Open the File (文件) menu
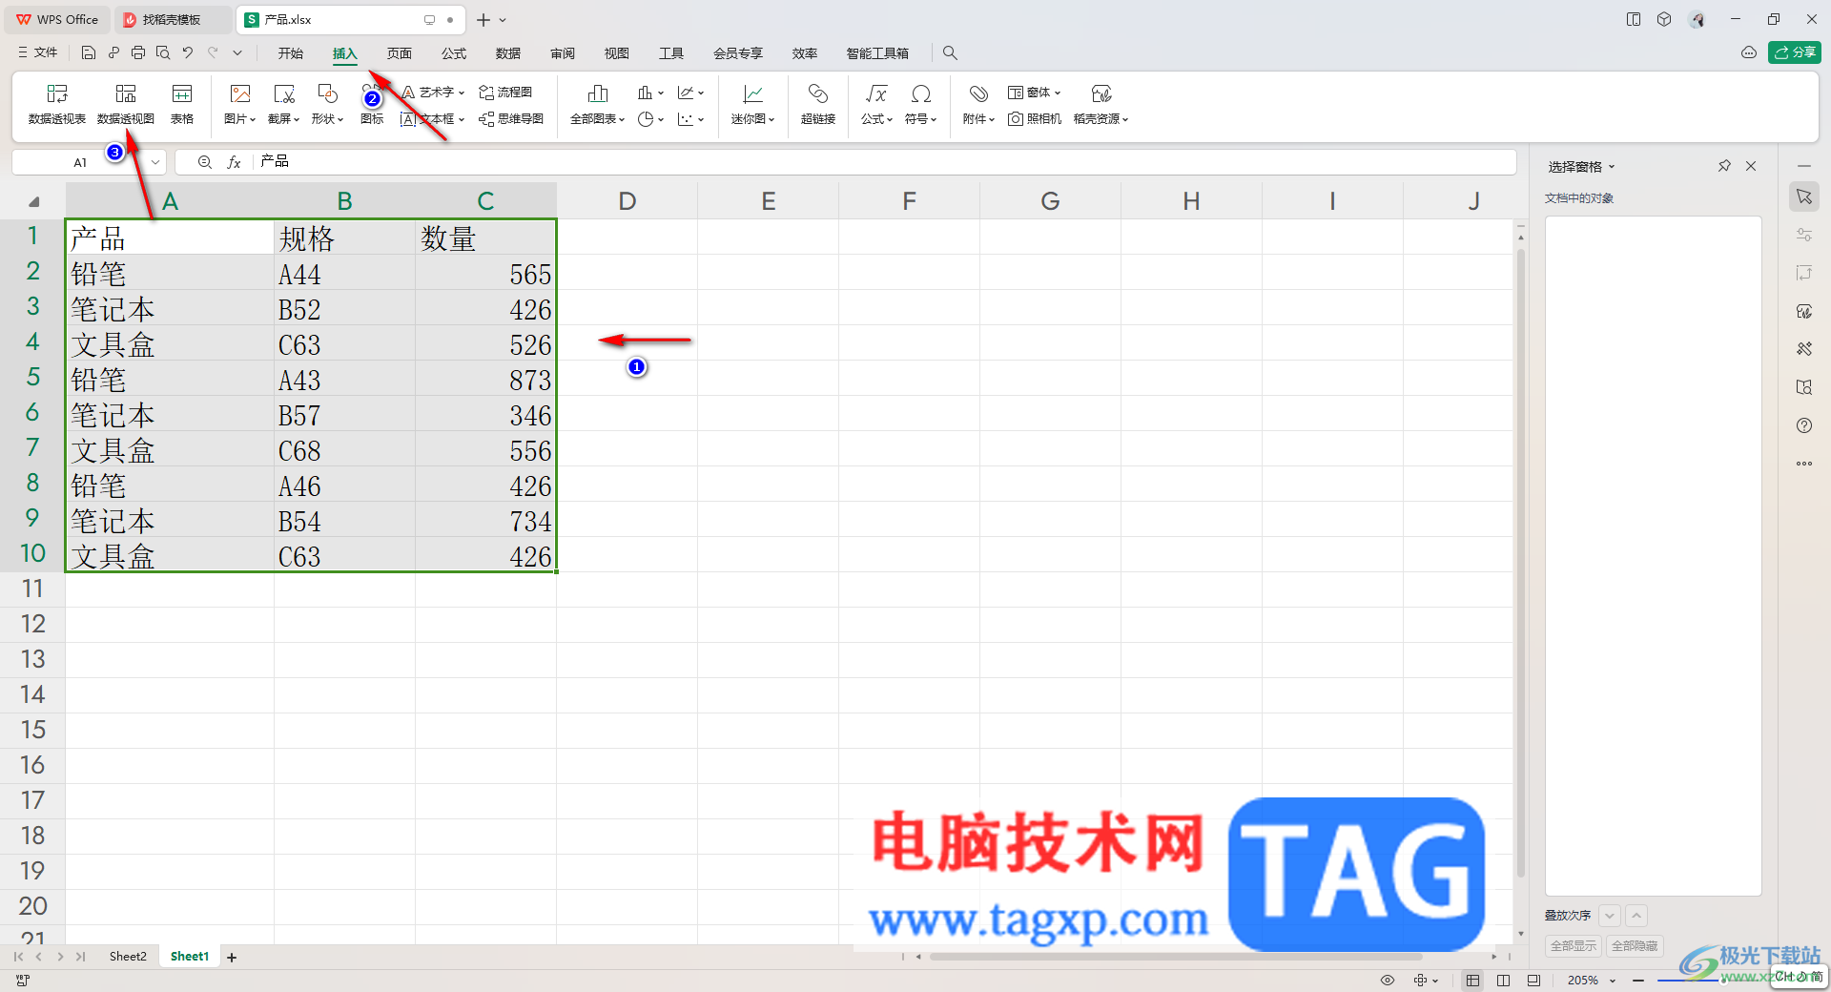 (x=38, y=53)
